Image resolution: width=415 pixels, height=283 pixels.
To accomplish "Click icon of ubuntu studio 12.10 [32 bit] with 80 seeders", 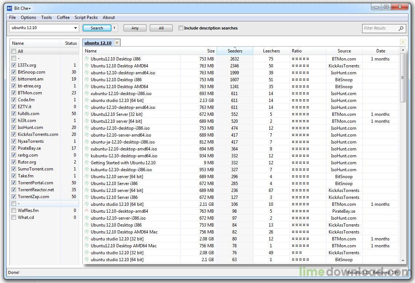I will [x=87, y=239].
